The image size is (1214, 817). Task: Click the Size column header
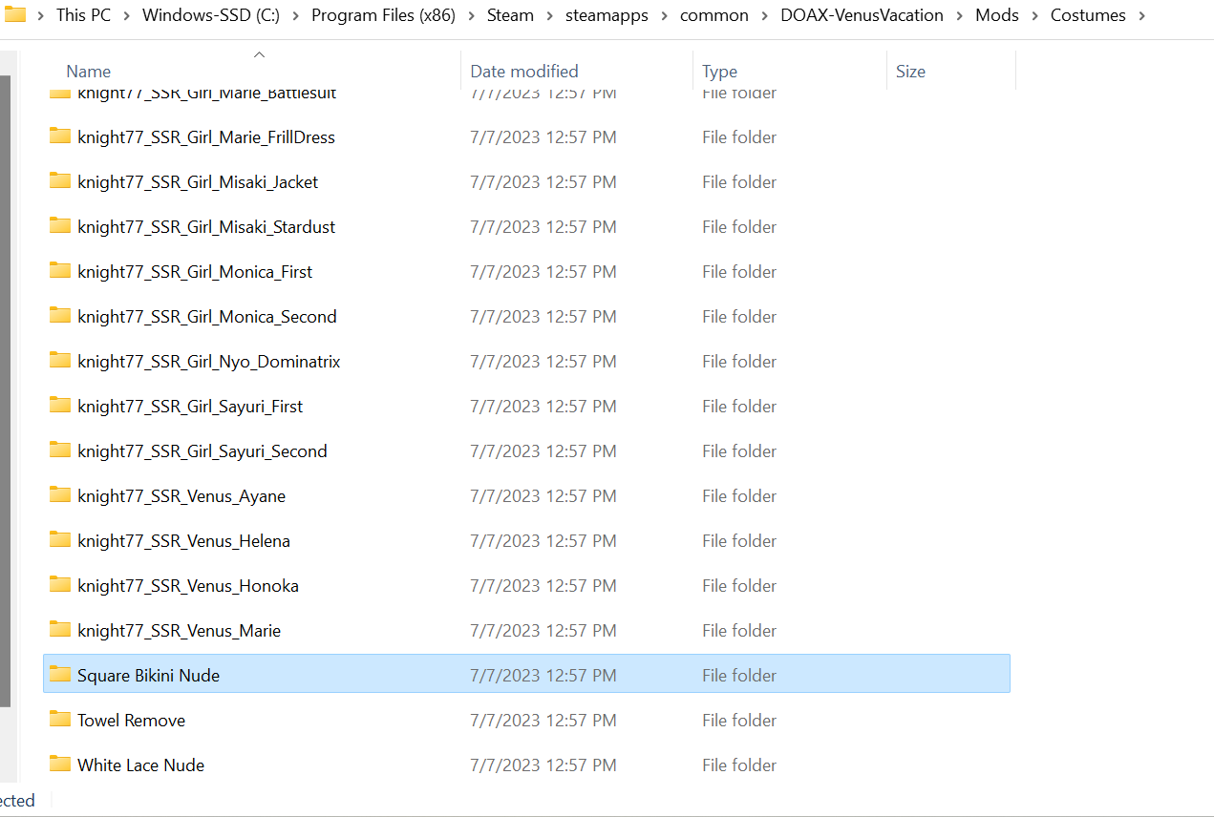910,71
